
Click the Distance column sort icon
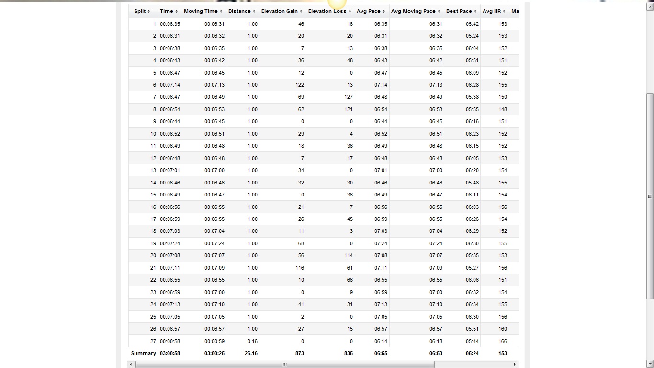point(254,11)
